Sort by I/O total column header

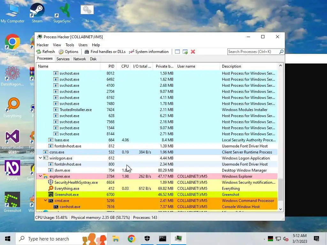pyautogui.click(x=142, y=66)
